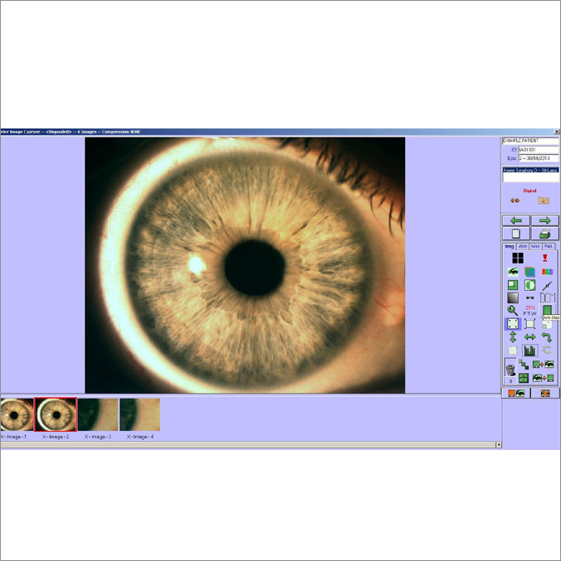The height and width of the screenshot is (561, 561).
Task: Click the sunglasses filter icon
Action: (x=530, y=297)
